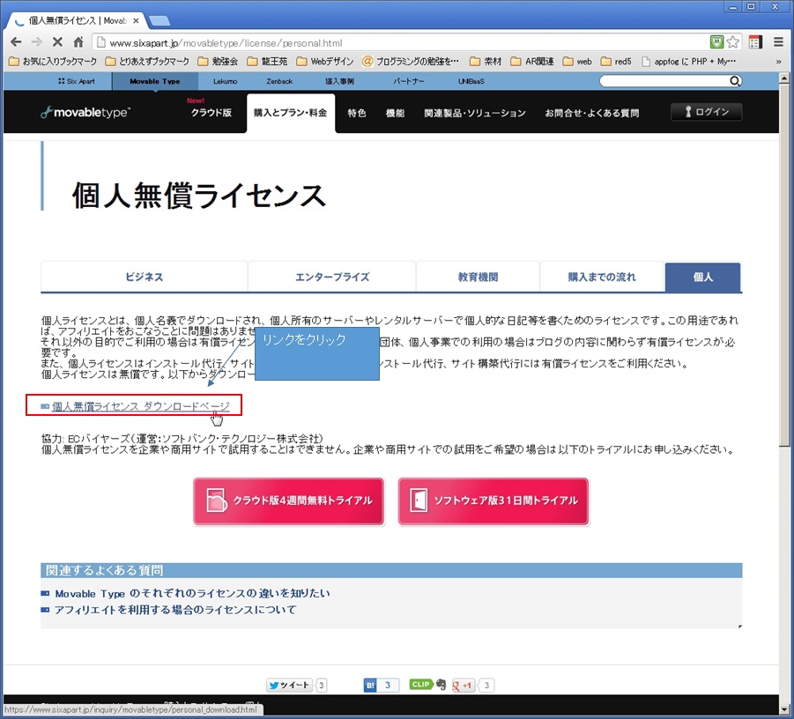Open the AR関連 bookmark folder
Image resolution: width=794 pixels, height=719 pixels.
(x=532, y=62)
